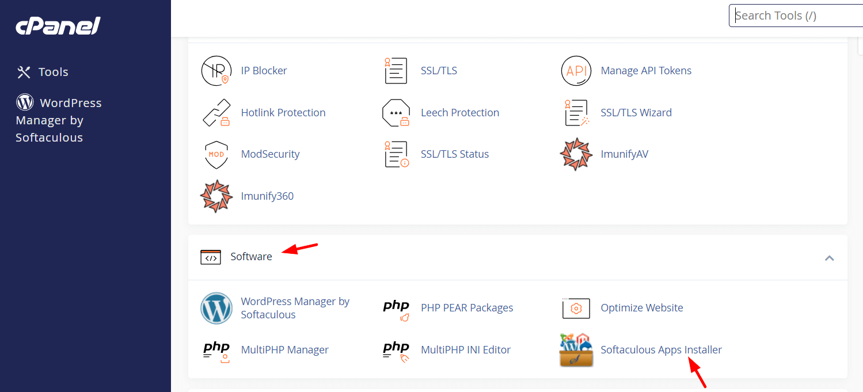The image size is (863, 392).
Task: Open the SSL/TLS certificate icon
Action: 396,71
